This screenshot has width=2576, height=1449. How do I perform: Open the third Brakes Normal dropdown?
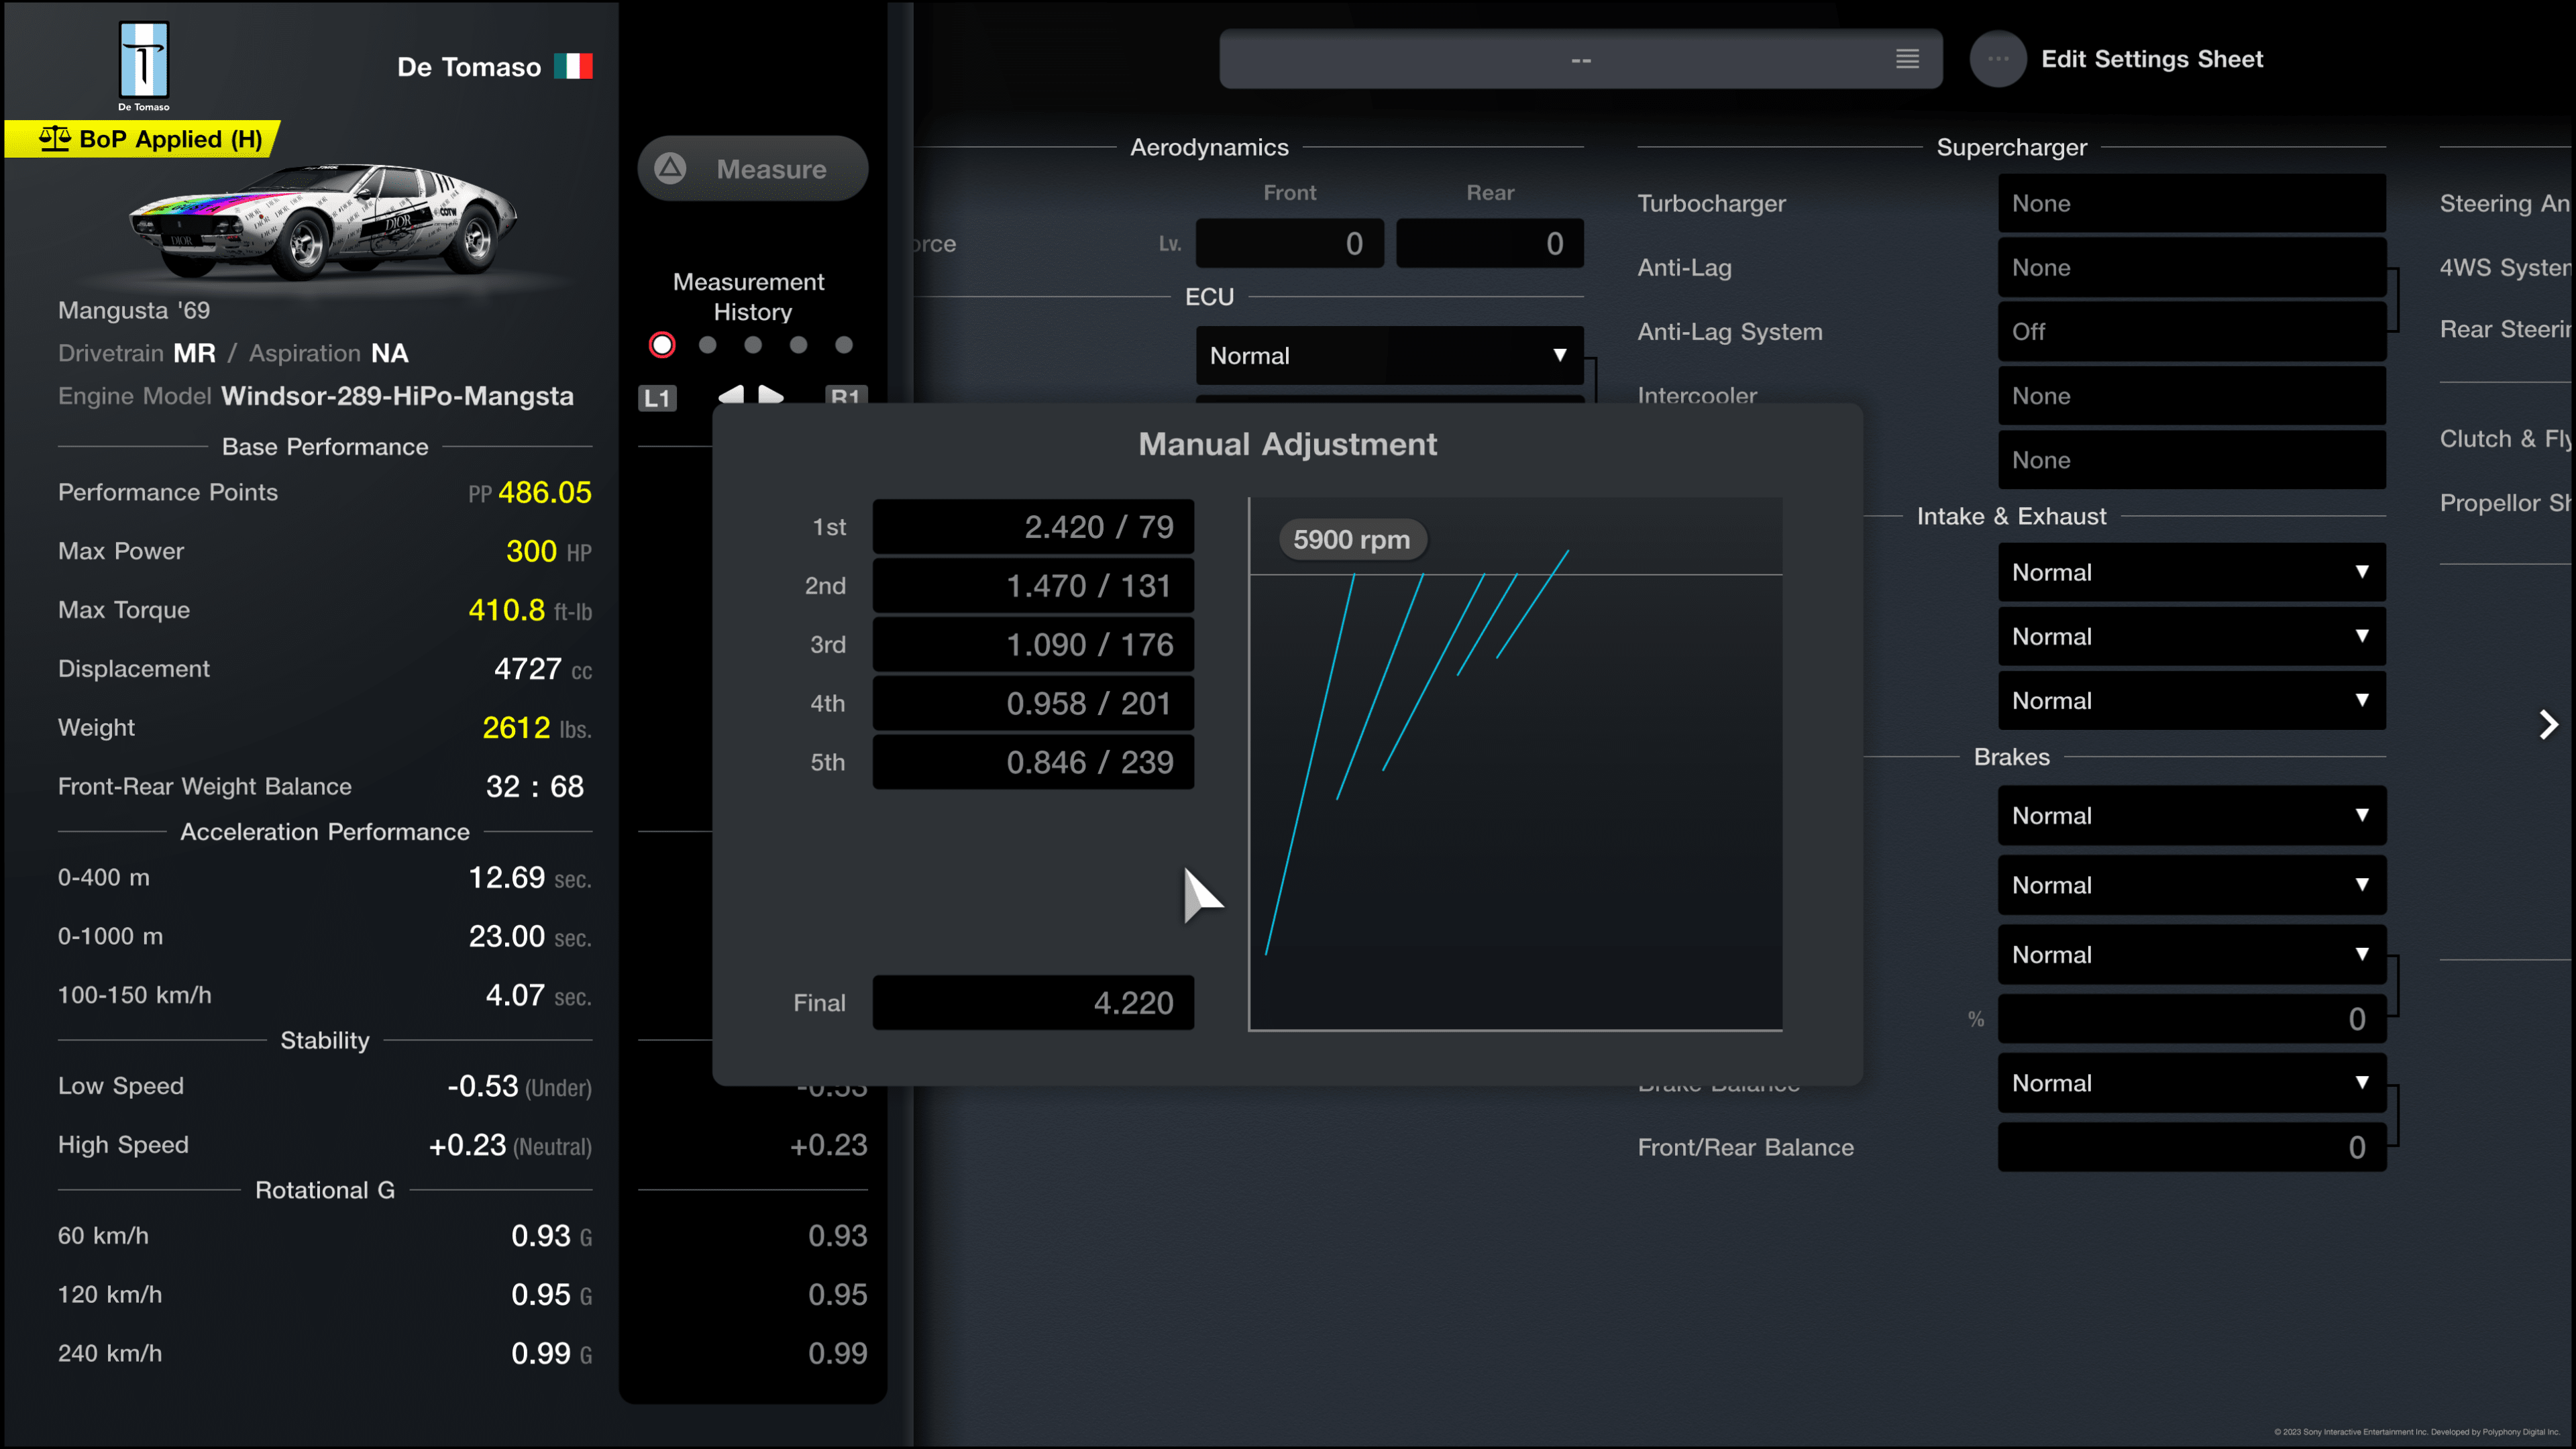coord(2192,954)
